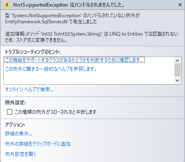The height and width of the screenshot is (162, 185).
Task: Click hint list scroll down arrow
Action: tap(177, 81)
